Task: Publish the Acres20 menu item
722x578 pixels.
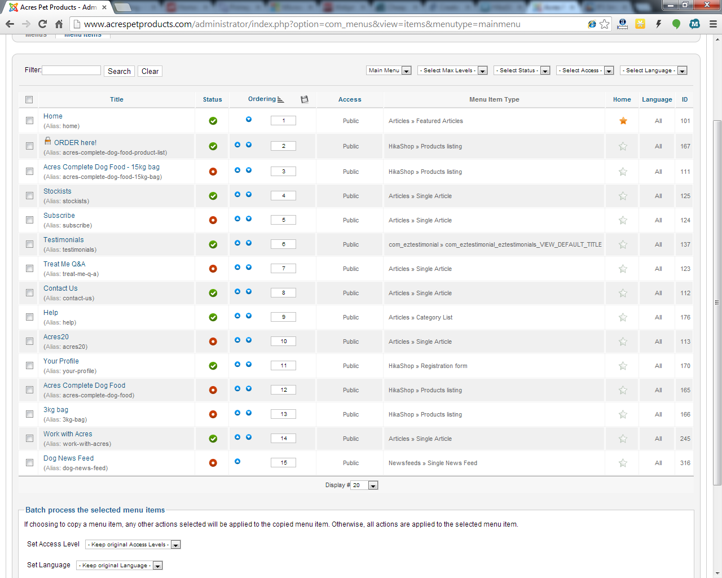Action: (213, 341)
